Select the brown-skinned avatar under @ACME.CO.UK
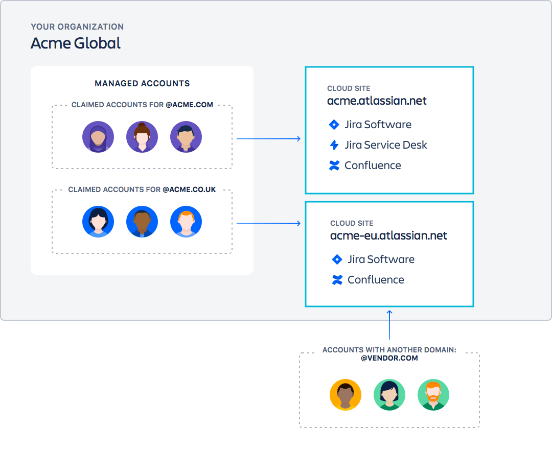Screen dimensions: 552x452 (142, 221)
